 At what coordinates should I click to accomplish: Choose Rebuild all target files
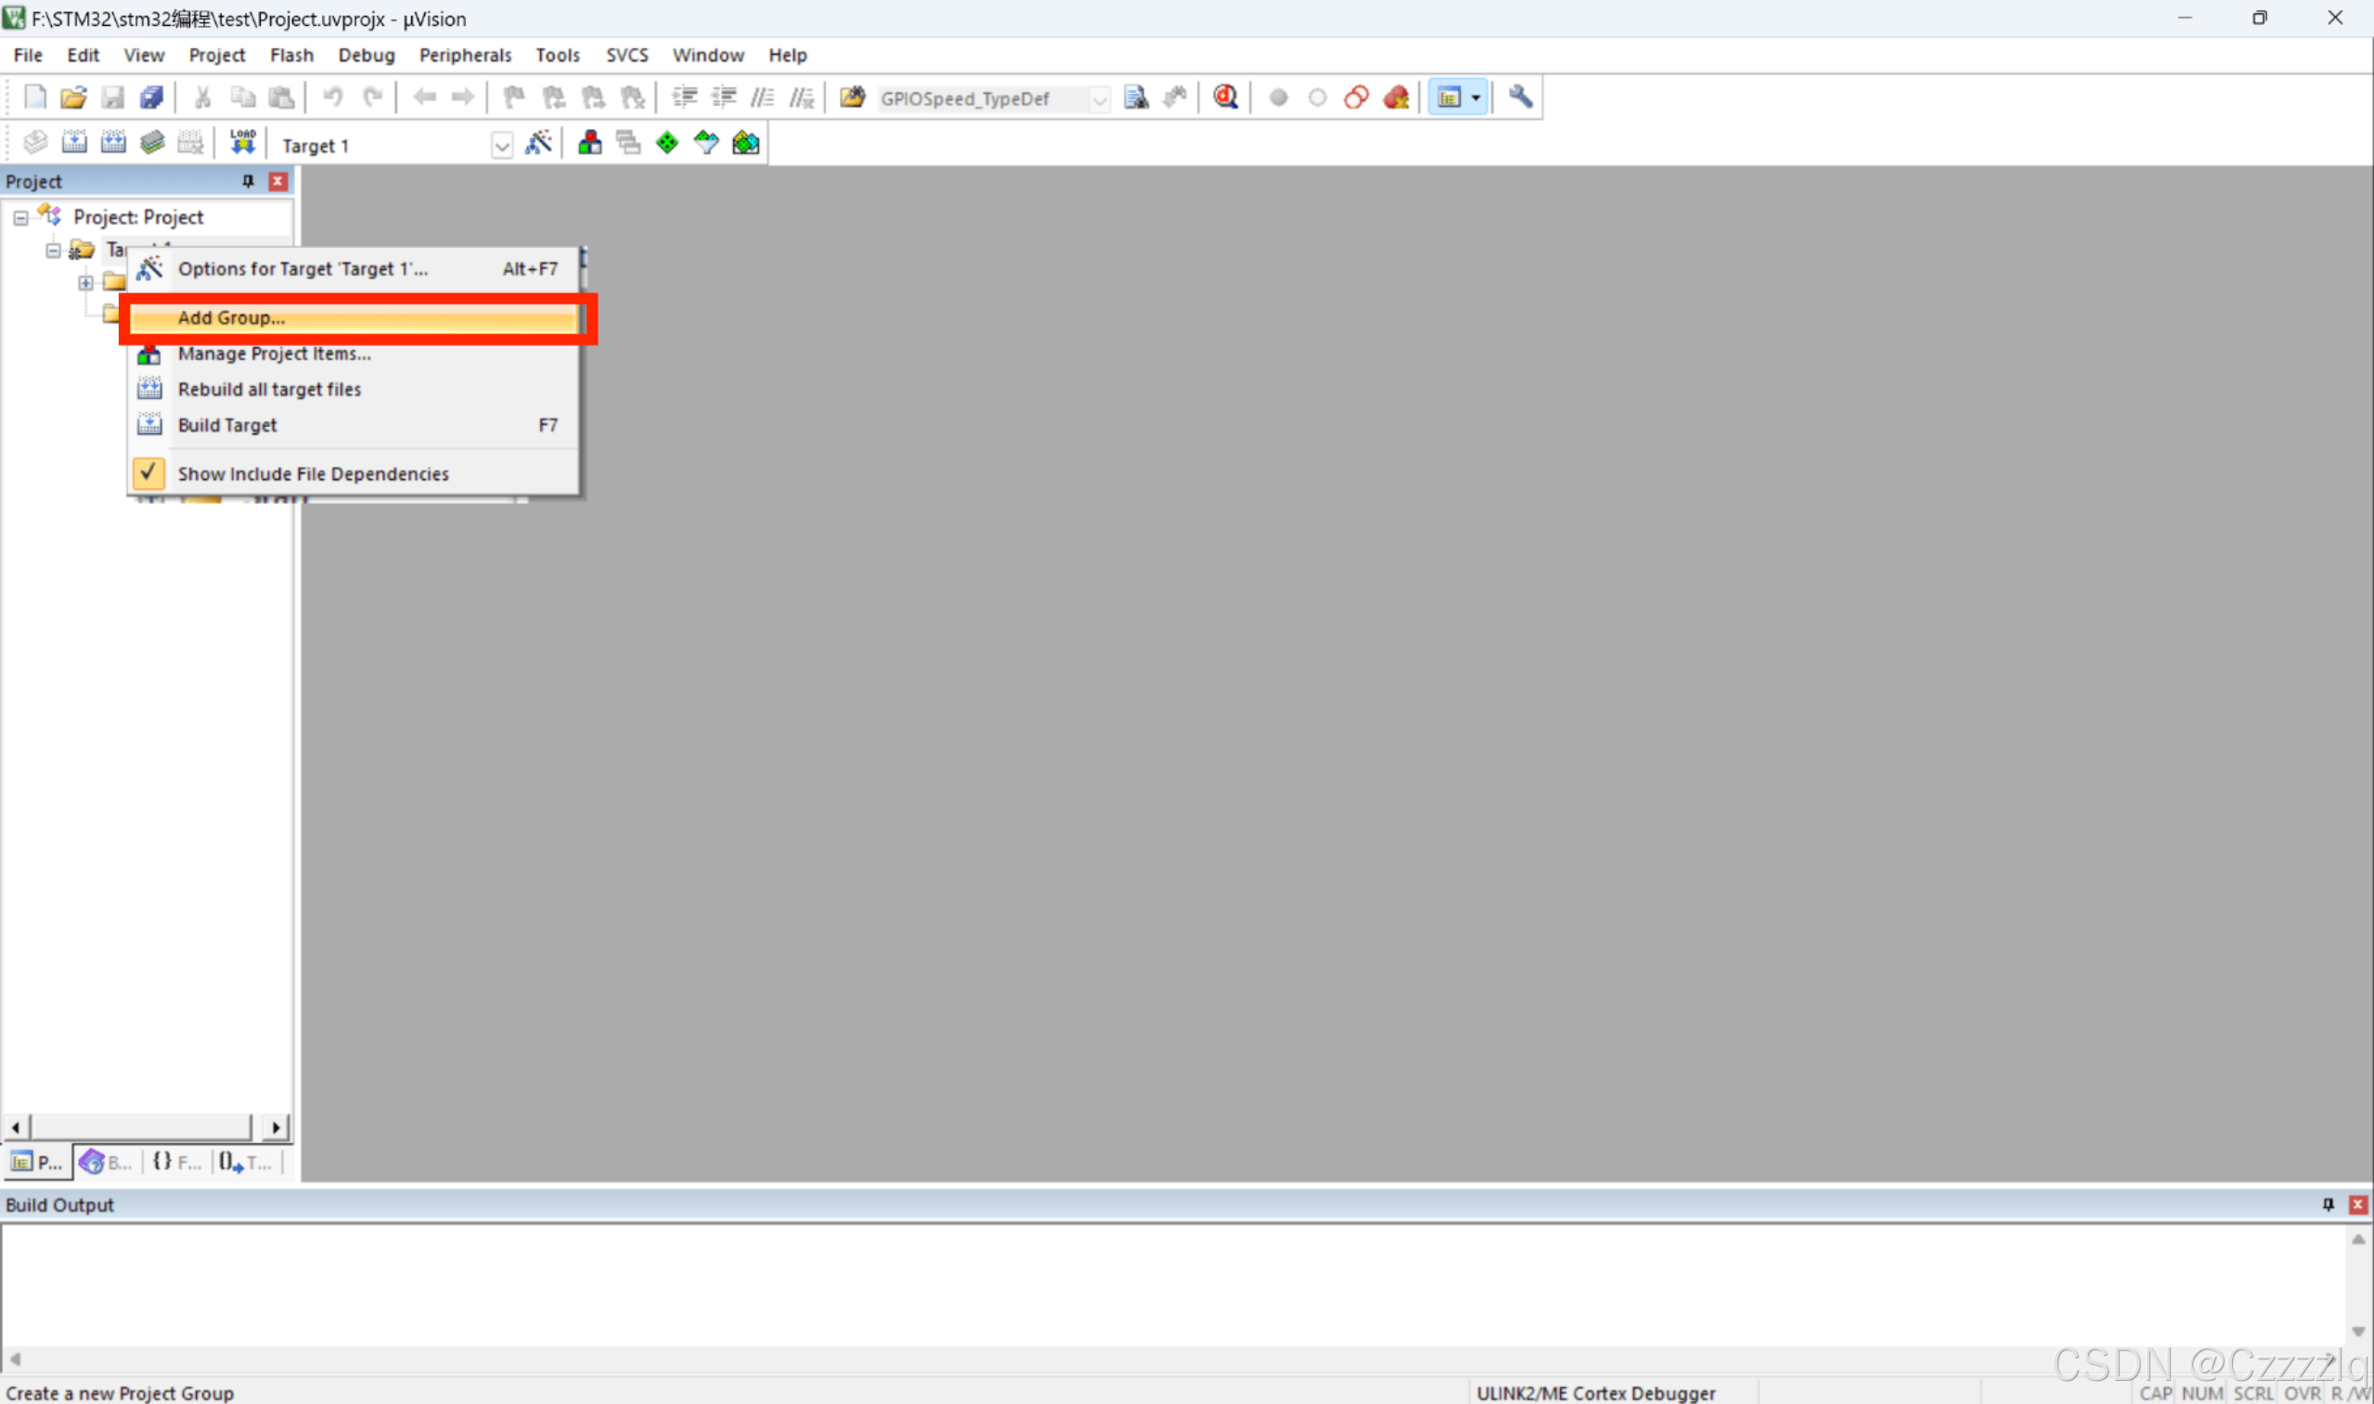(269, 389)
